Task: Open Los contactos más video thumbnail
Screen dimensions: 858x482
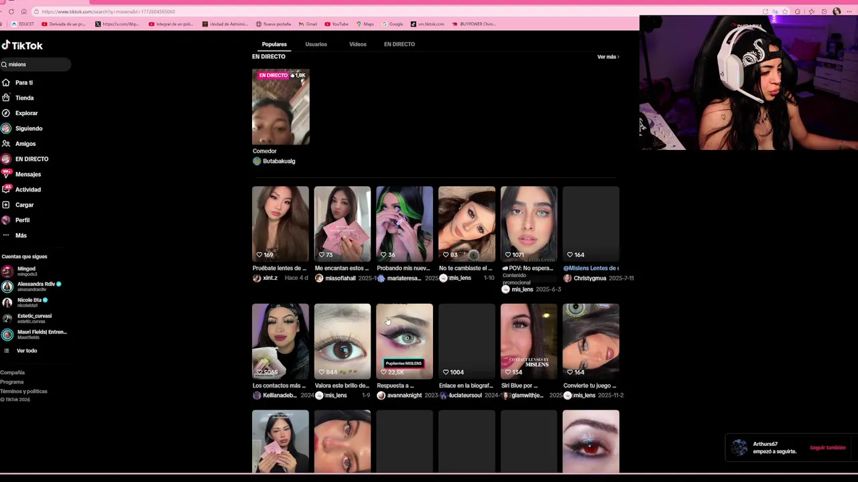Action: (280, 341)
